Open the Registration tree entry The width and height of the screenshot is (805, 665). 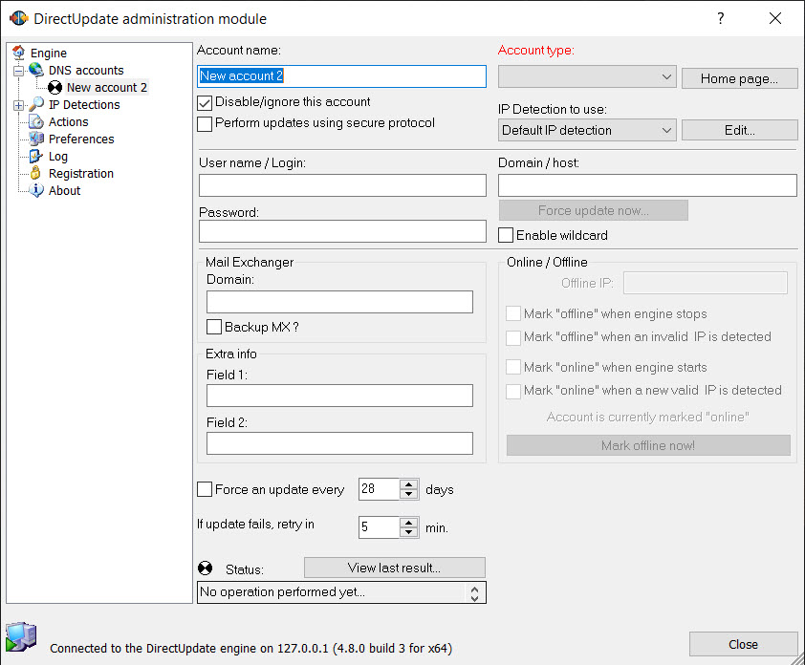pos(80,174)
